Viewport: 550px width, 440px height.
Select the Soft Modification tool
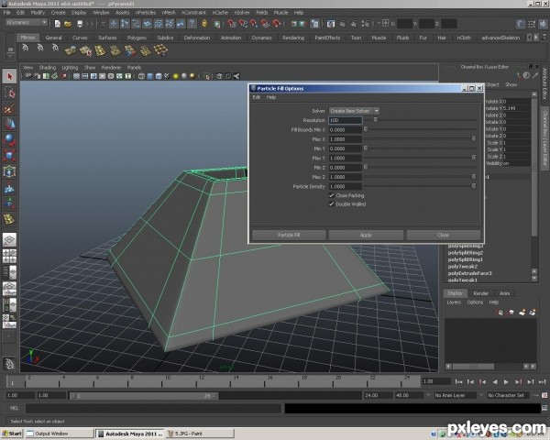pyautogui.click(x=9, y=188)
